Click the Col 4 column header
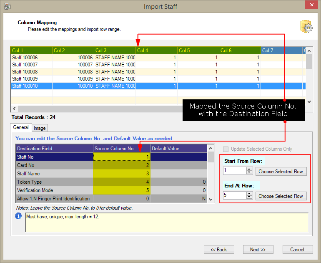The image size is (321, 263). [156, 51]
